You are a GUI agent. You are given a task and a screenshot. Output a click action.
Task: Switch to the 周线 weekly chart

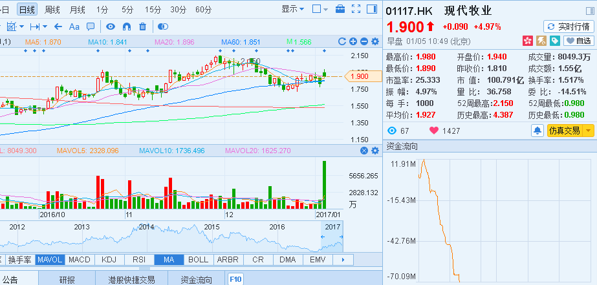52,9
